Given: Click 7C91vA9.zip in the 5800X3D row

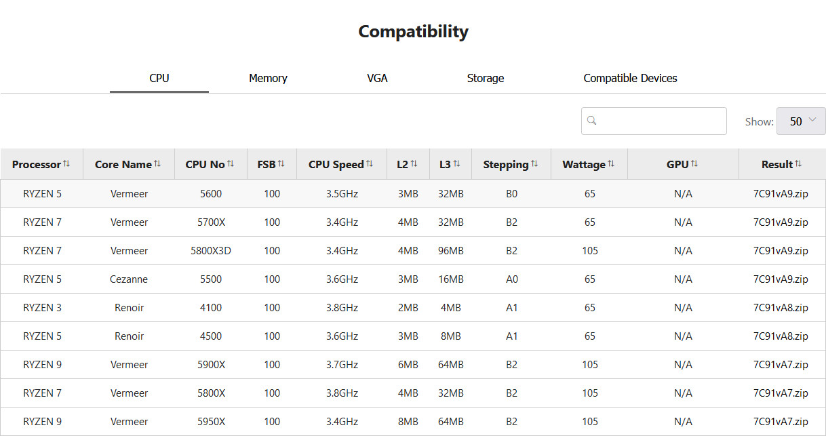Looking at the screenshot, I should click(x=781, y=251).
